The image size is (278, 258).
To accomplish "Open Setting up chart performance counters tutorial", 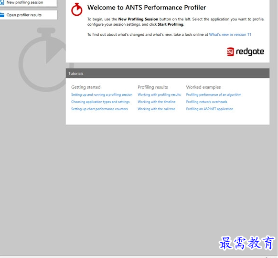I will [x=99, y=109].
